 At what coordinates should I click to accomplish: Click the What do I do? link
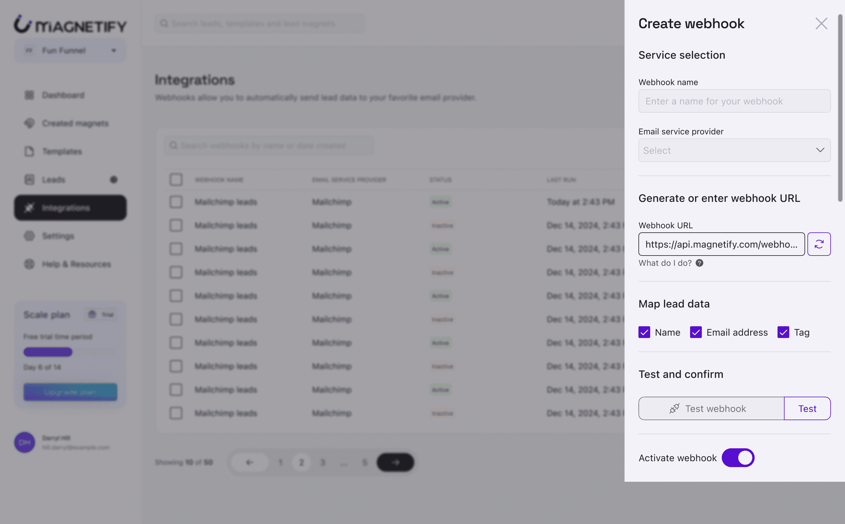pos(665,263)
